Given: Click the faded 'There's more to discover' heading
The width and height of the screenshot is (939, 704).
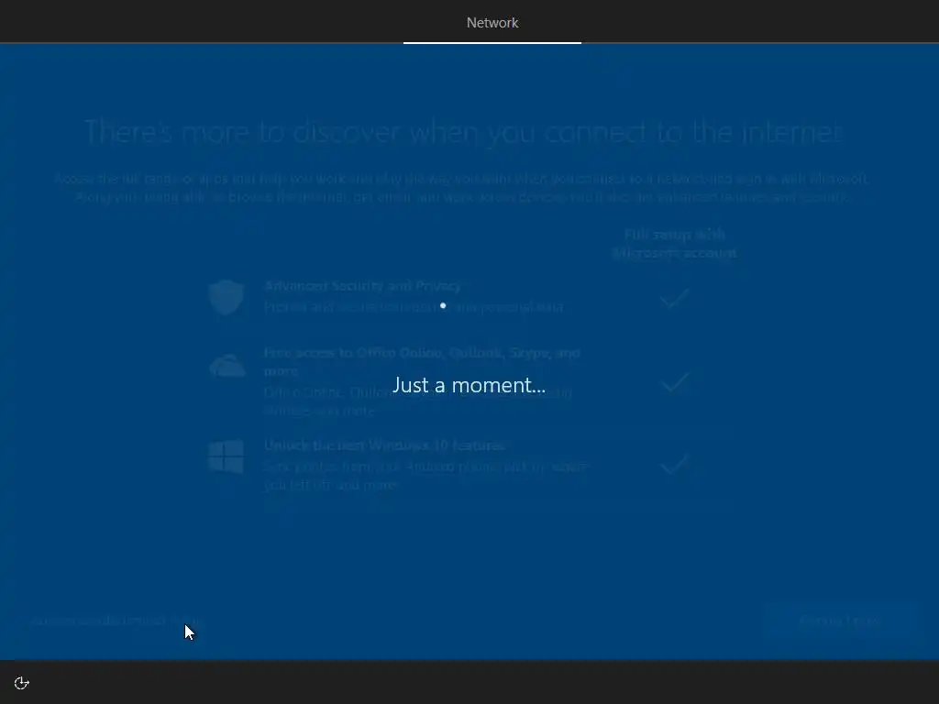Looking at the screenshot, I should [x=463, y=132].
